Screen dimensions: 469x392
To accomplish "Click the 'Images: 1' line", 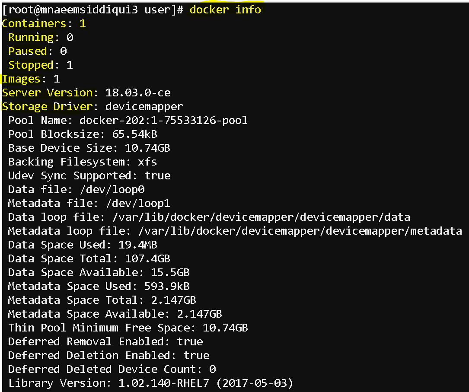I will click(x=31, y=79).
